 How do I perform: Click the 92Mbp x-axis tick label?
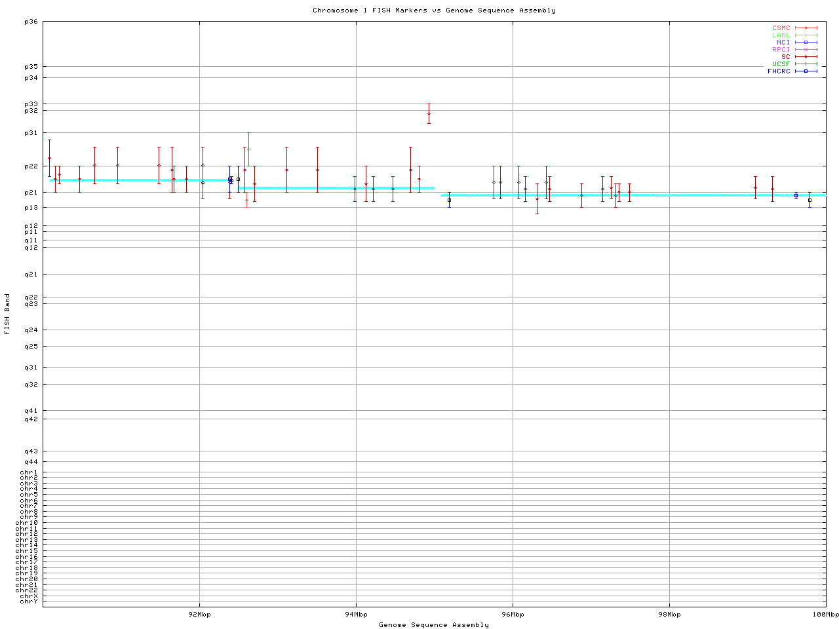point(199,615)
